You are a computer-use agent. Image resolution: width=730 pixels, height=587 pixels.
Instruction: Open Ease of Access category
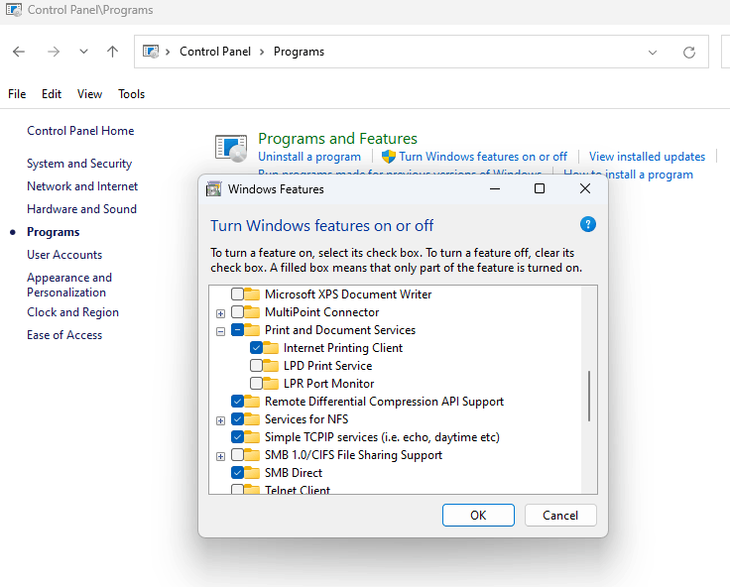click(x=64, y=335)
